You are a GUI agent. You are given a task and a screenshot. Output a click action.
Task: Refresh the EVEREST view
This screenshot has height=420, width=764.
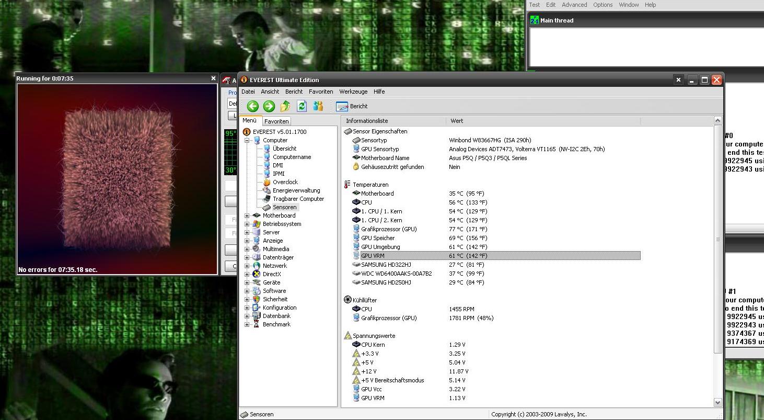tap(302, 106)
